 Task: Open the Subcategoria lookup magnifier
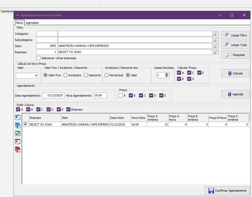[216, 40]
